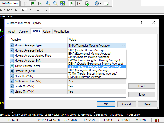The image size is (164, 123).
Task: Select M15 timeframe
Action: coord(2,10)
